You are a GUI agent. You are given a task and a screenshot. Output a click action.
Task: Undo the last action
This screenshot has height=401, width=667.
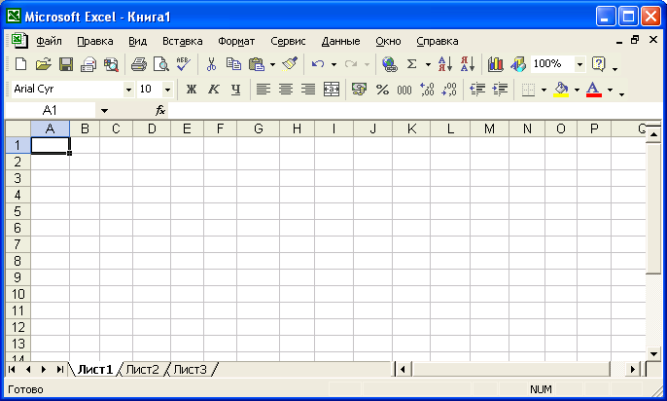coord(318,64)
